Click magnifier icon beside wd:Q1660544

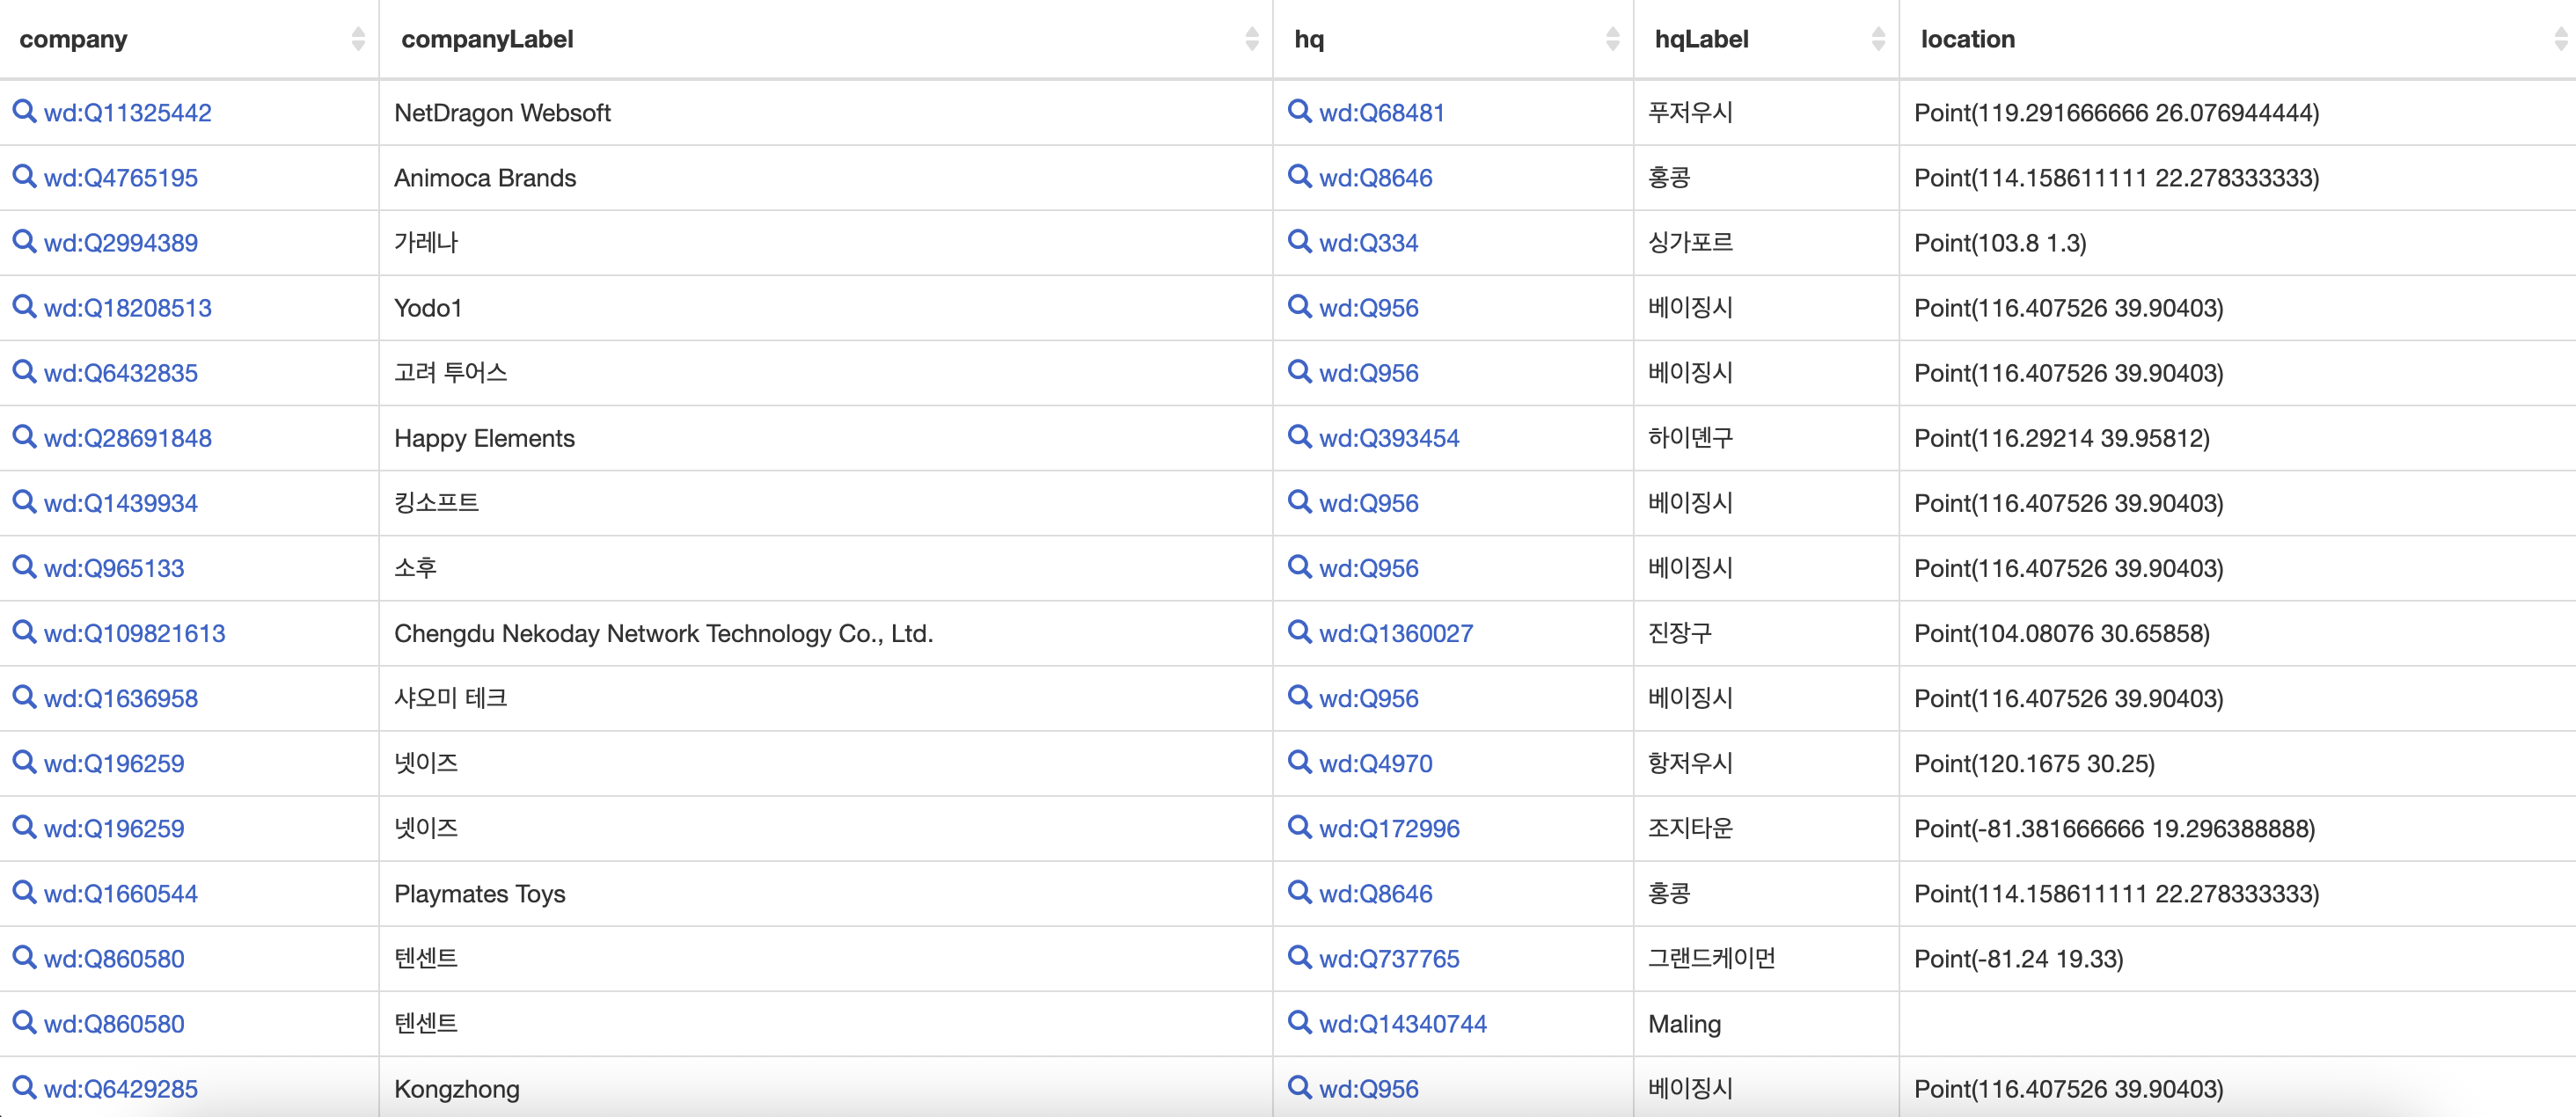tap(24, 891)
